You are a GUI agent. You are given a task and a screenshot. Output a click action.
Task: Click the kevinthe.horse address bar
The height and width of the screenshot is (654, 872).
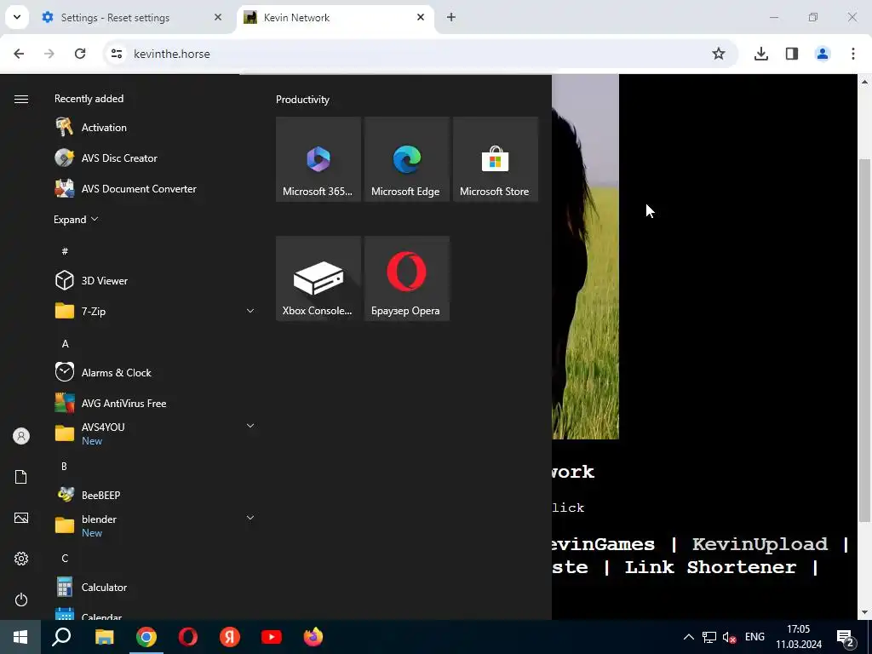pos(422,54)
